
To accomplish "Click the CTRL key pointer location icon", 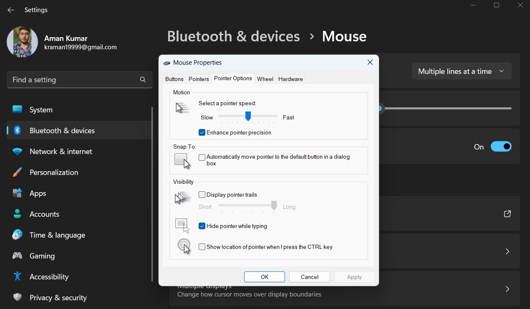I will [x=184, y=246].
